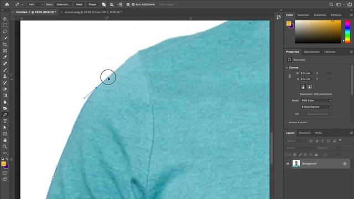
Task: Collapse the Canvas section
Action: 287,67
